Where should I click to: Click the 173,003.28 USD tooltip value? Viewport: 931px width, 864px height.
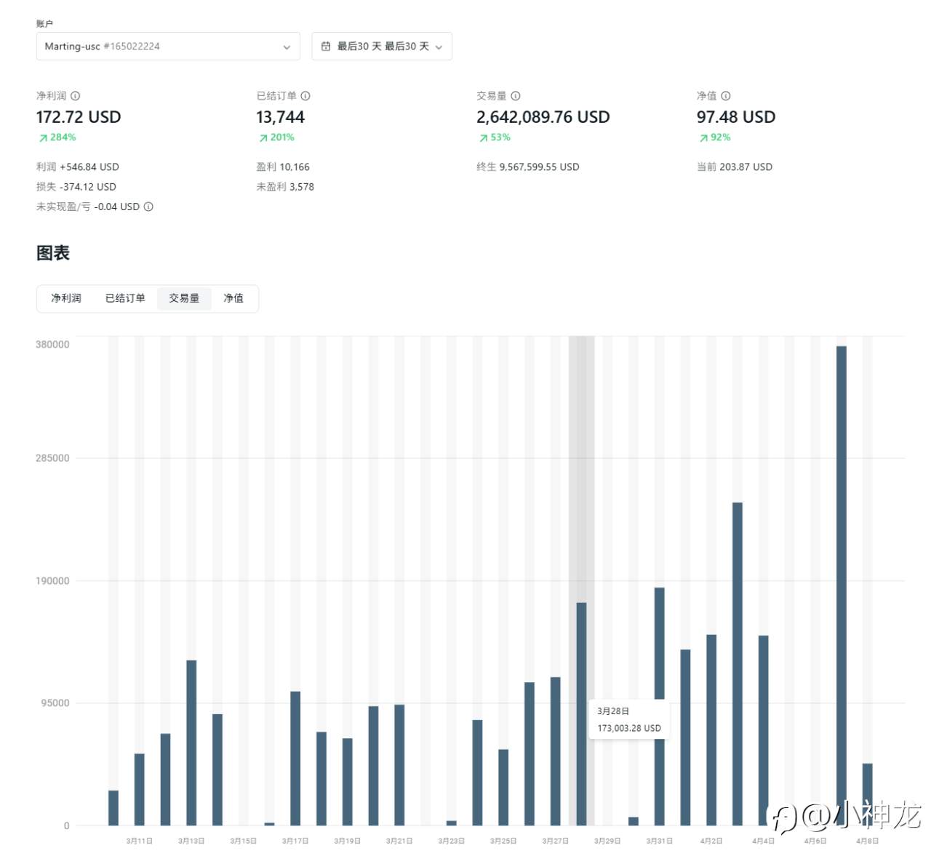click(629, 728)
